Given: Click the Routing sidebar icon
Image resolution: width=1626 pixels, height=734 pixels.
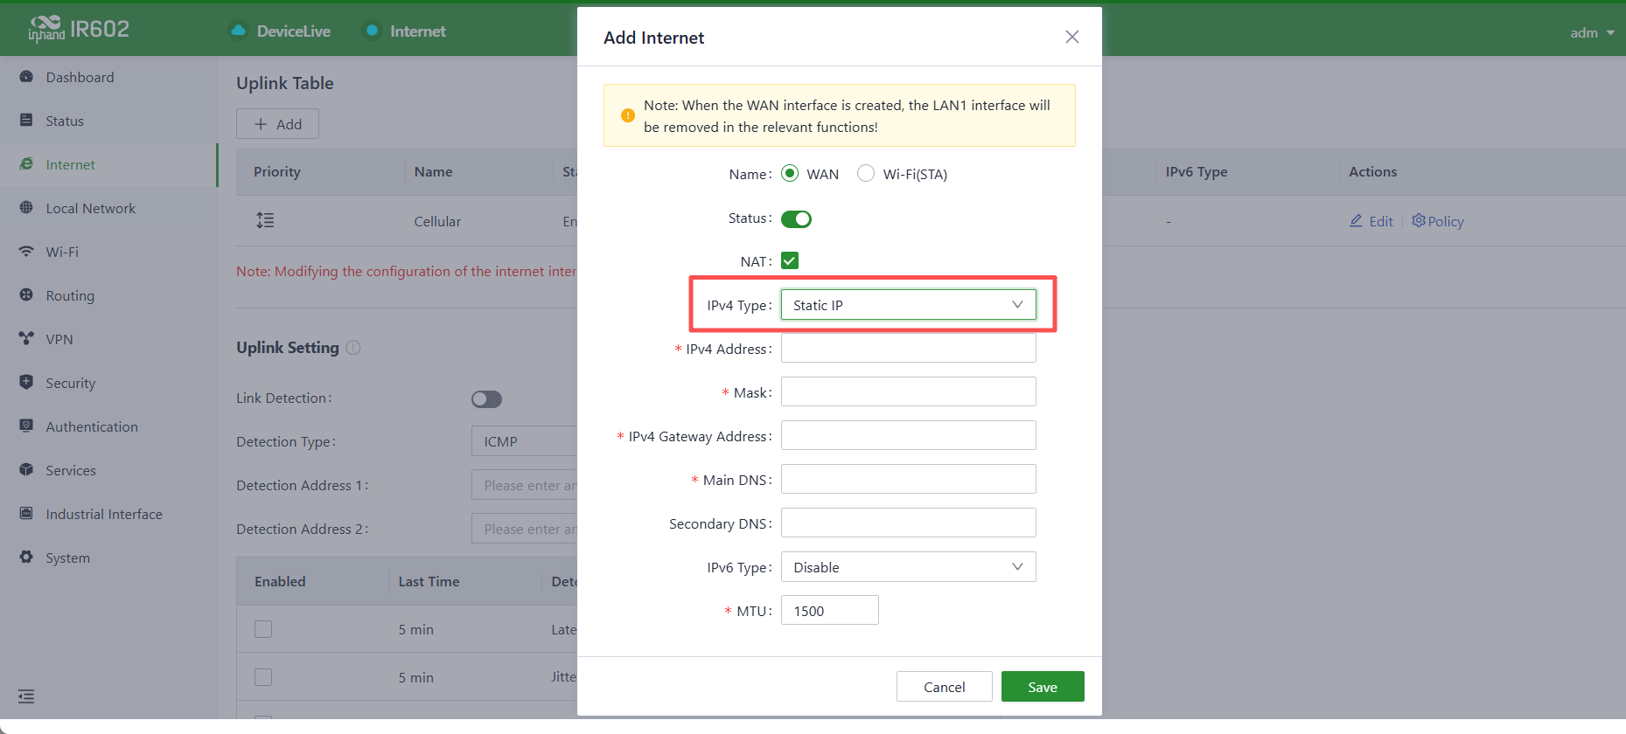Looking at the screenshot, I should click(26, 295).
